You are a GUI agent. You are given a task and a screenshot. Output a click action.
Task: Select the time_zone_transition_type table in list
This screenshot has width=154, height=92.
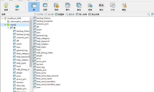47,84
